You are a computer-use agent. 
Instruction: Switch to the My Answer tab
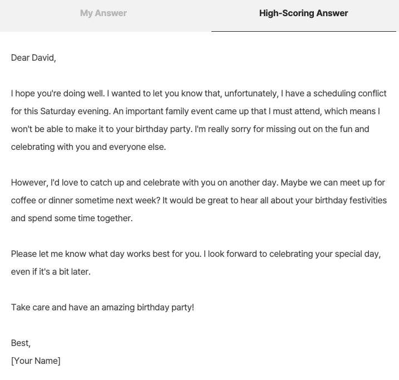(104, 13)
